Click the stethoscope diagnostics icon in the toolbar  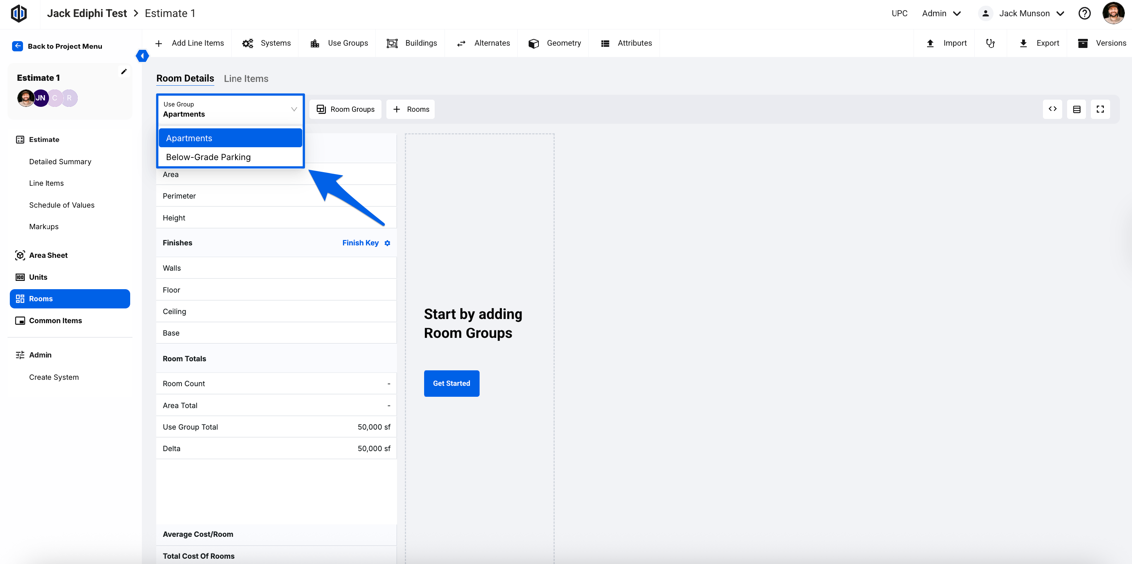990,43
